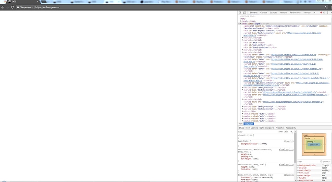This screenshot has width=332, height=182.
Task: Select the div id toast-container node
Action: (x=260, y=48)
